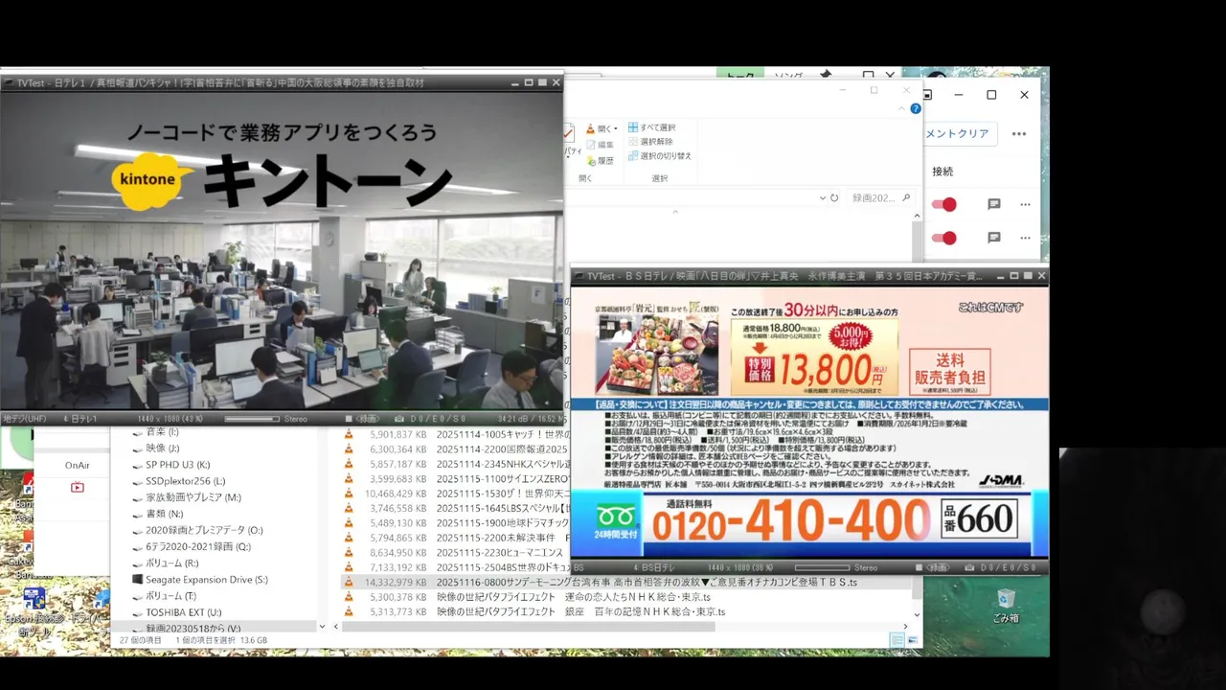Image resolution: width=1226 pixels, height=690 pixels.
Task: Toggle the second red connection switch under 接続
Action: click(944, 238)
